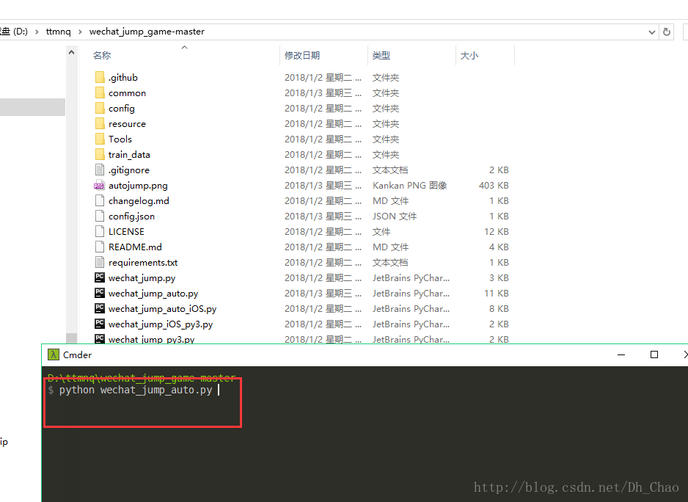Click wechat_jump_game-master breadcrumb segment

point(147,32)
